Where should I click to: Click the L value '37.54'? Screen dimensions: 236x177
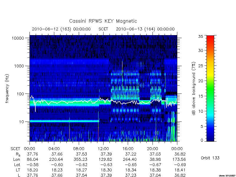click(81, 175)
